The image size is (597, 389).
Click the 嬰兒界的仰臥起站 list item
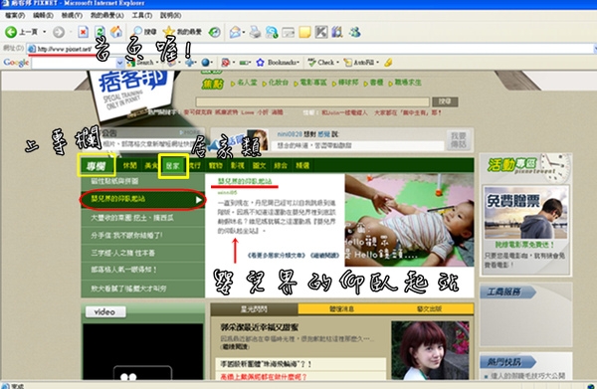142,199
